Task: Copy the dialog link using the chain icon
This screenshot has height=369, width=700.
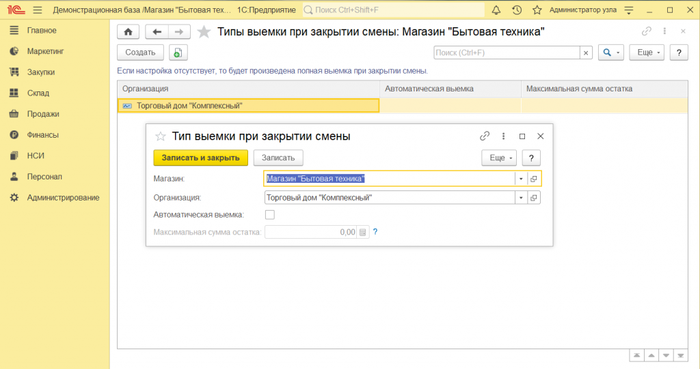Action: point(485,136)
